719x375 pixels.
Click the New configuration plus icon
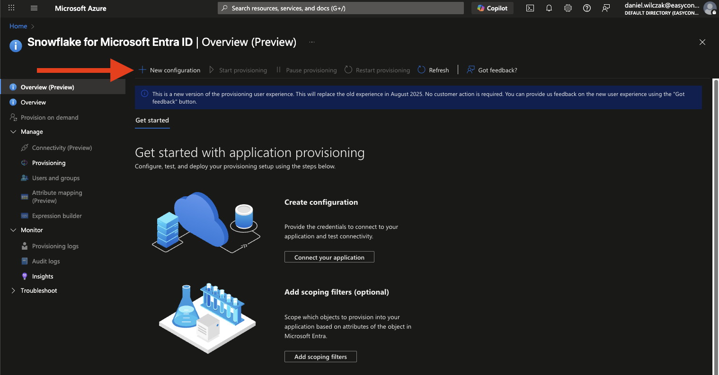tap(142, 70)
